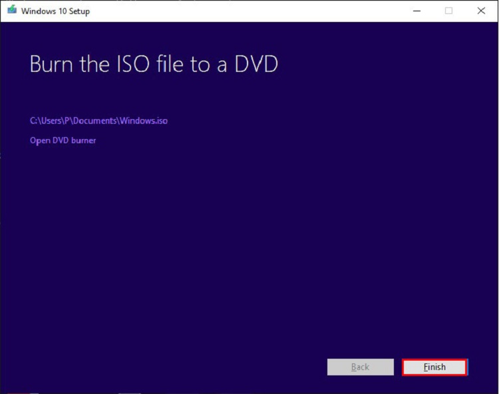Click the "Burn the ISO file to a DVD" heading
The image size is (499, 394).
[x=154, y=65]
